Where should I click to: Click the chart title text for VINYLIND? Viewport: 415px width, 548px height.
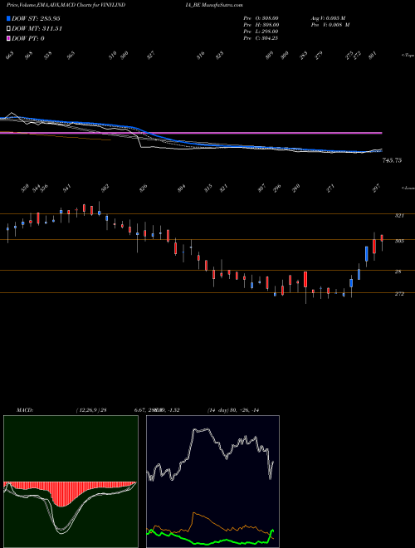coord(66,5)
